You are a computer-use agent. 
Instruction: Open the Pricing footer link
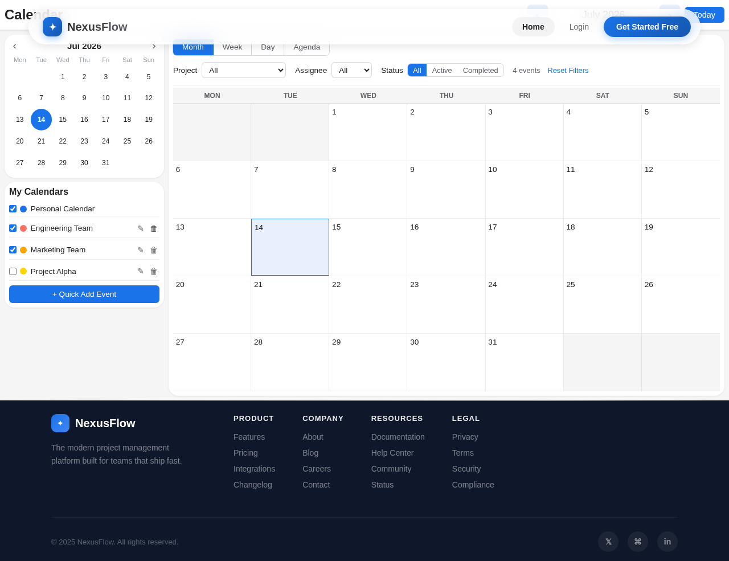[245, 453]
